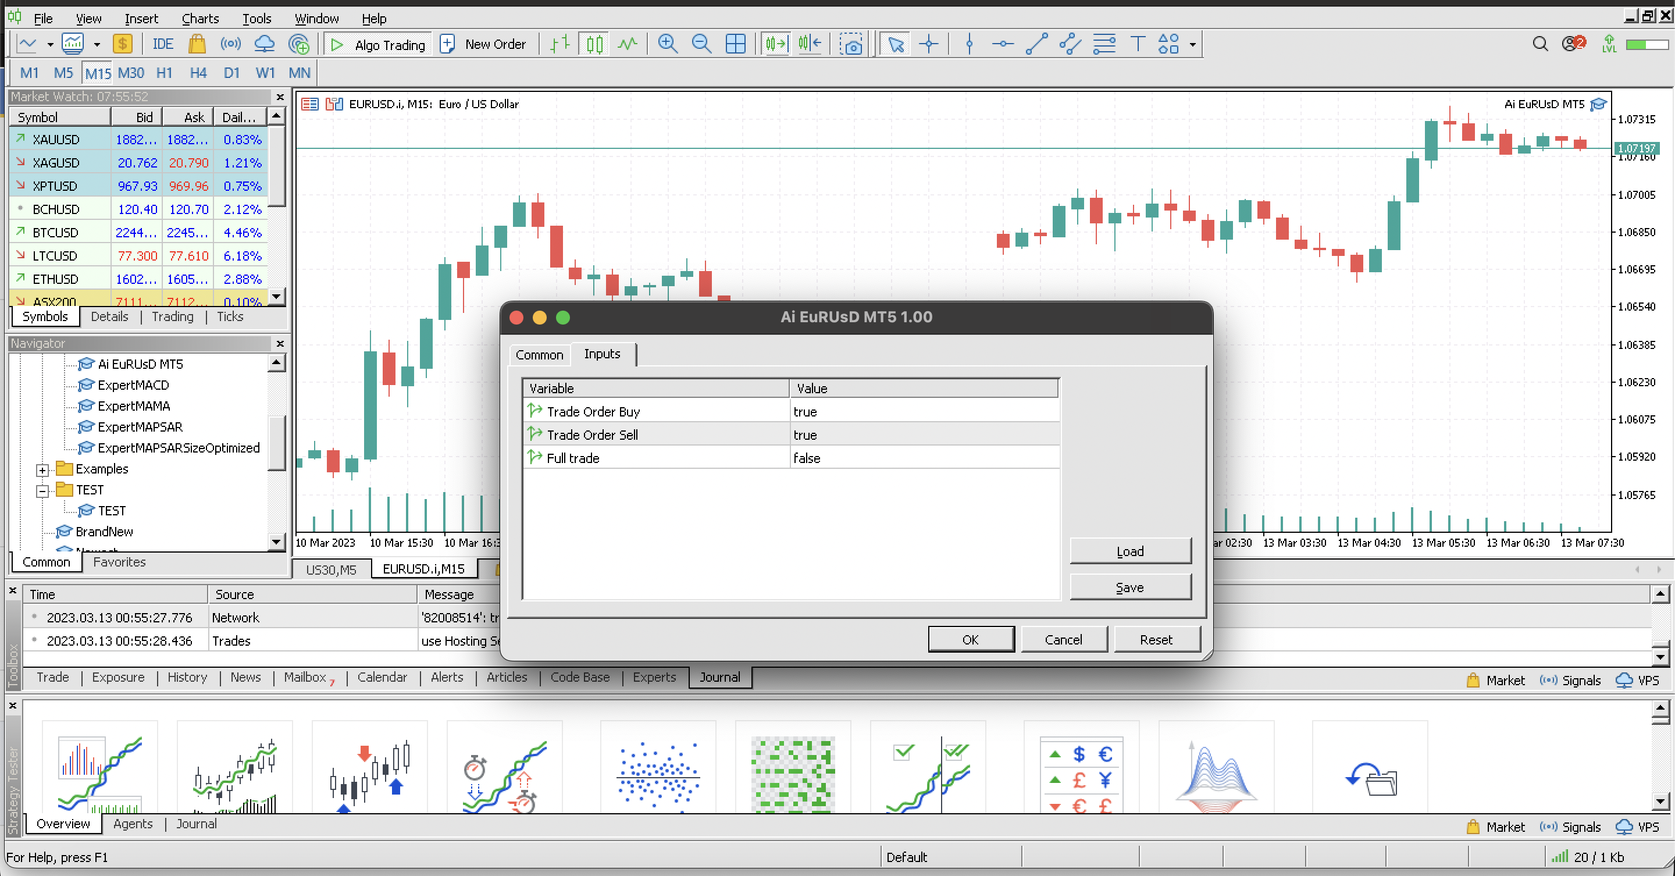The height and width of the screenshot is (876, 1675).
Task: Click the zoom in magnifier icon
Action: coord(667,44)
